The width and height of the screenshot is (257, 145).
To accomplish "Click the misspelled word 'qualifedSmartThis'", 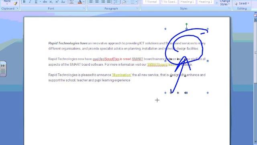I will (106, 59).
